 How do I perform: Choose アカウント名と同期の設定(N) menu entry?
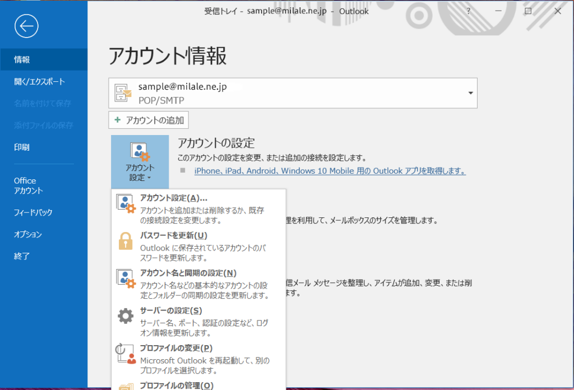199,284
